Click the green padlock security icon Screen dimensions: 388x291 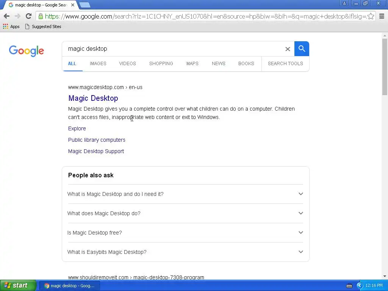pyautogui.click(x=41, y=16)
